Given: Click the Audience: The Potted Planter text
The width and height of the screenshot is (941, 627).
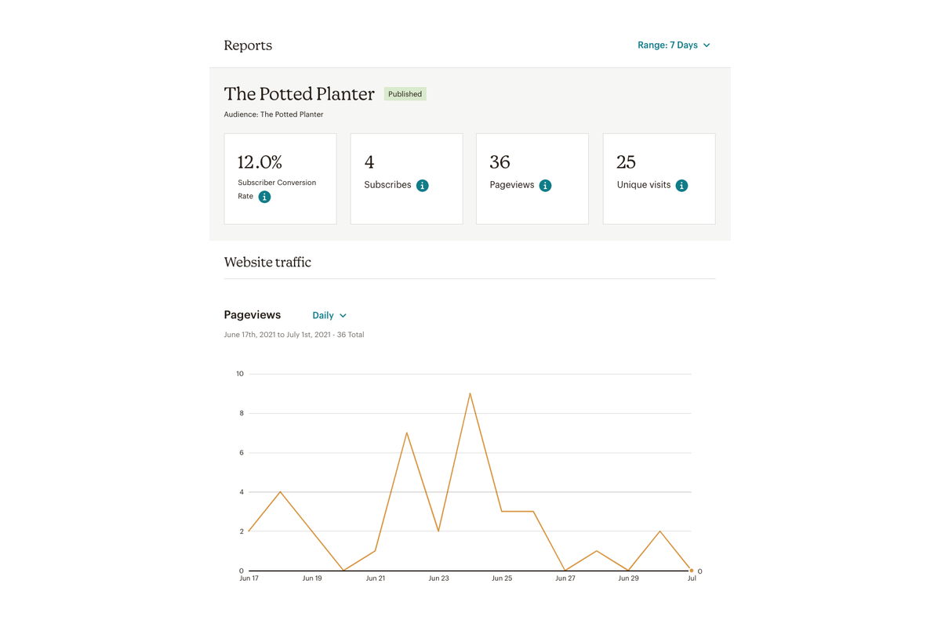Looking at the screenshot, I should [x=274, y=114].
